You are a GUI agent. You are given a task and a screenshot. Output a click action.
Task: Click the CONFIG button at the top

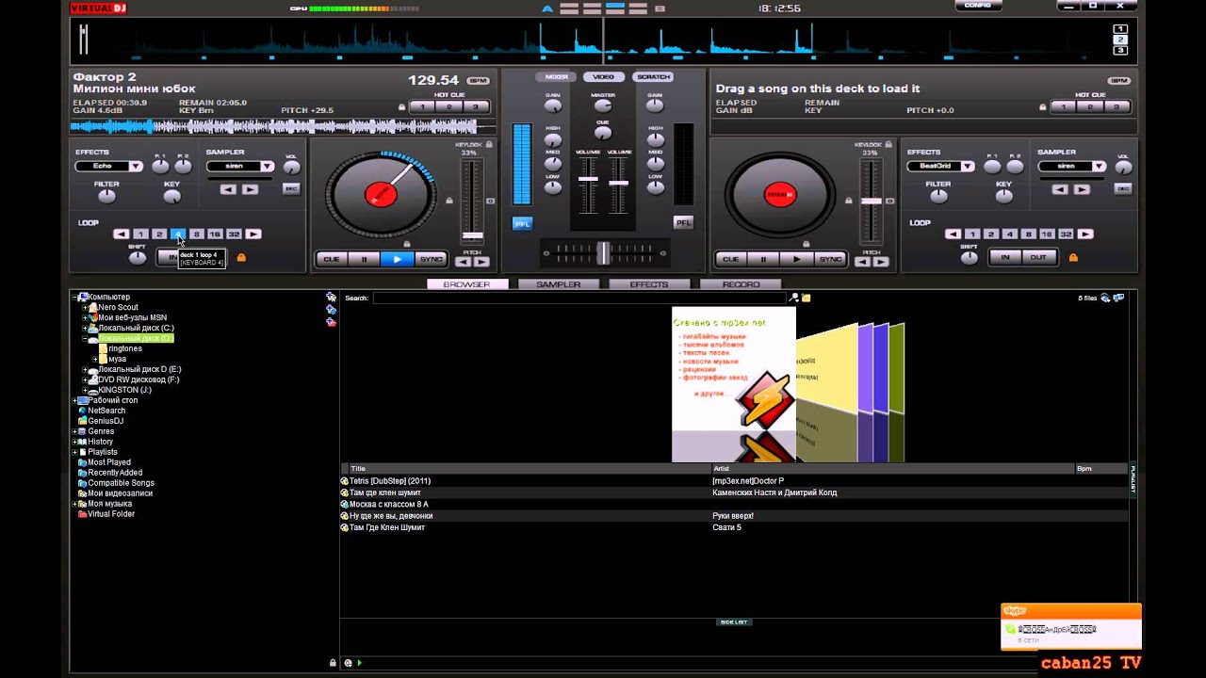pos(977,6)
